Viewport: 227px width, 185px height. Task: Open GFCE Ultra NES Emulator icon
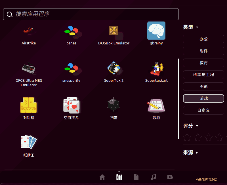pos(29,68)
